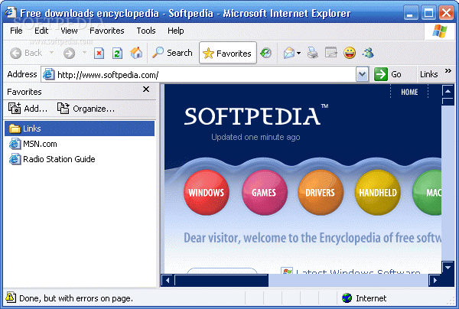Maximize the Internet Explorer window
Image resolution: width=459 pixels, height=309 pixels.
tap(429, 13)
